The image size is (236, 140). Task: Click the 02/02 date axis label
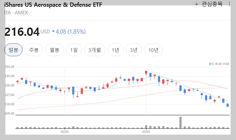64,132
